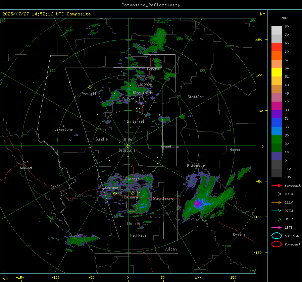Click the yellow diamond marker south of Cochrane
The width and height of the screenshot is (302, 282).
click(x=115, y=194)
